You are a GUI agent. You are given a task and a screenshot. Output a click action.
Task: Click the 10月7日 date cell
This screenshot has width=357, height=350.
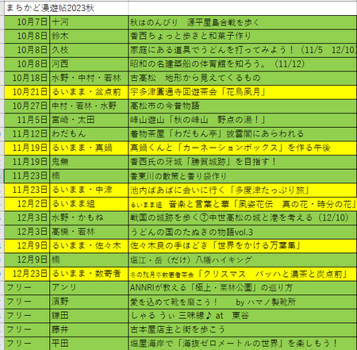(x=27, y=22)
